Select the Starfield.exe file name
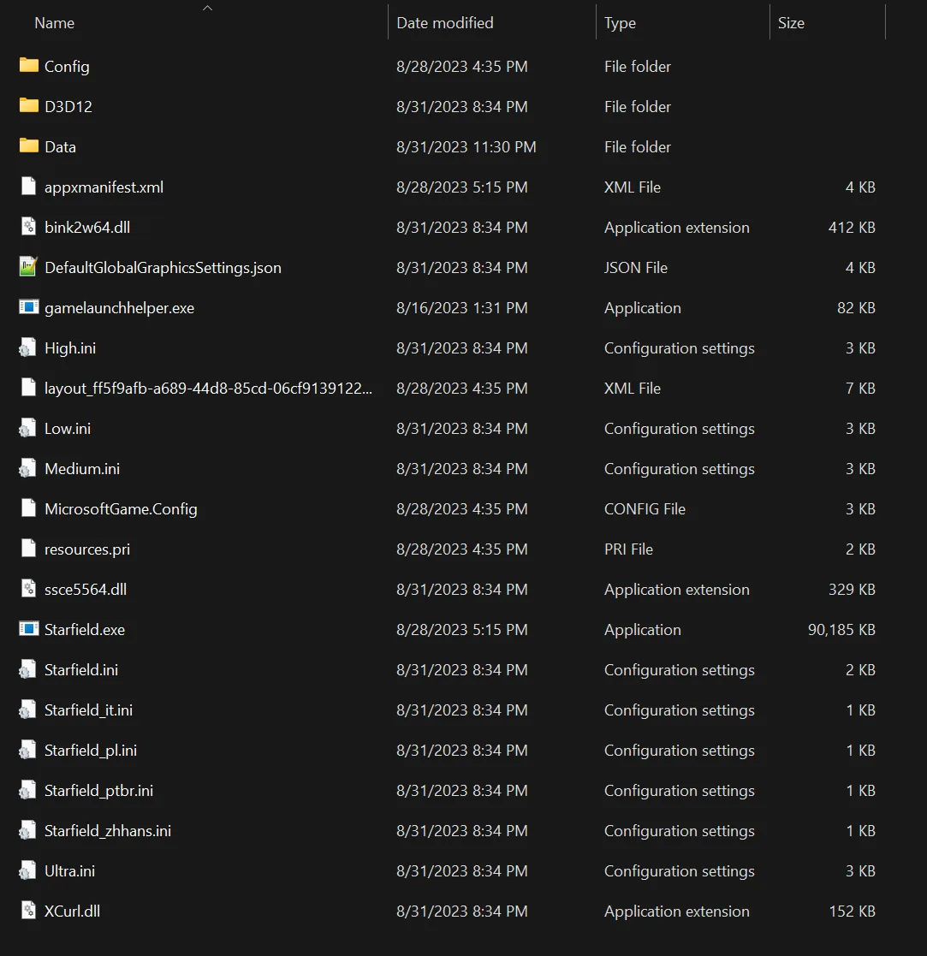 point(85,630)
